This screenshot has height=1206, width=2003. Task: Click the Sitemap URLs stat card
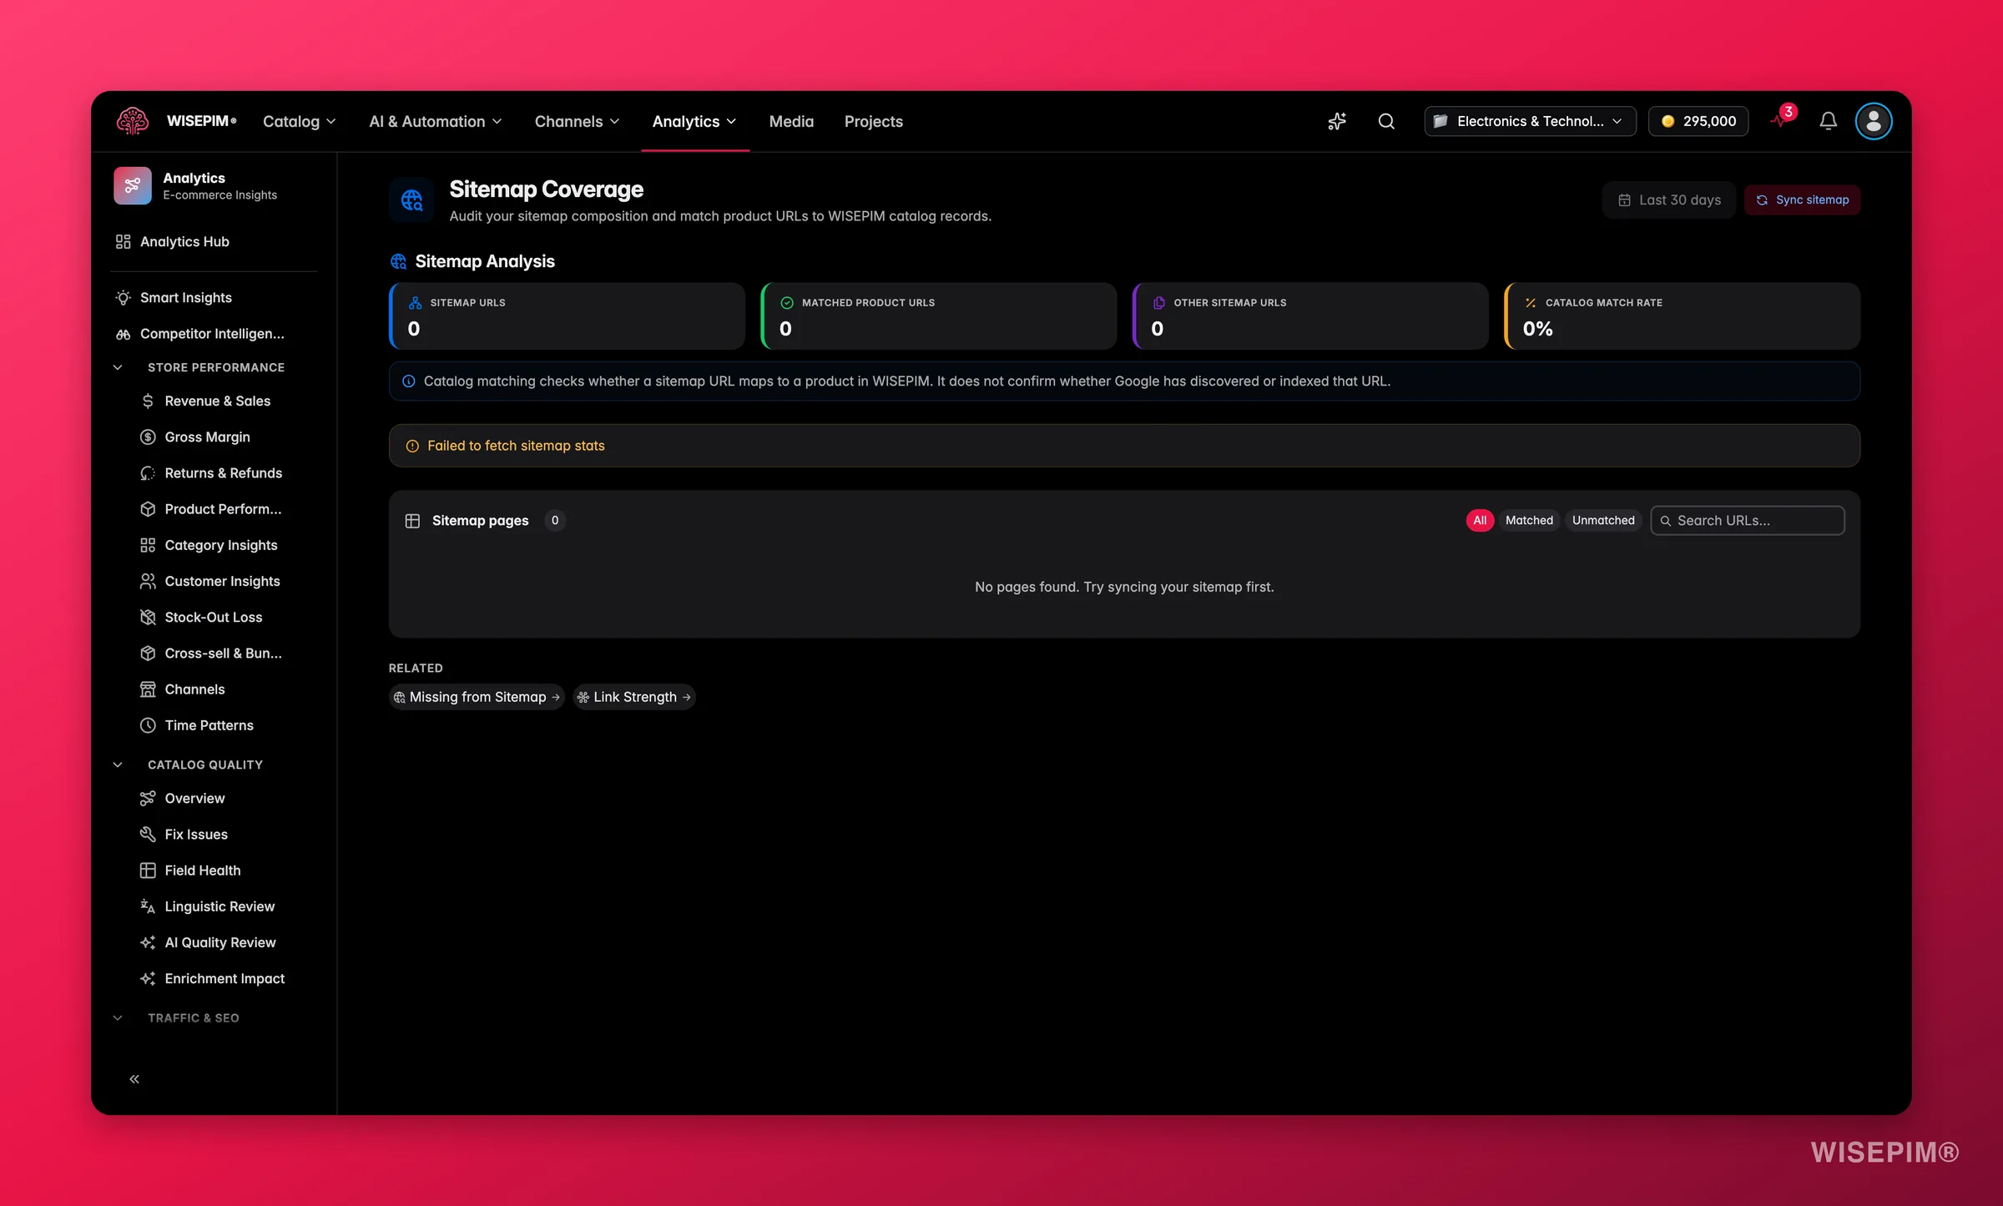pyautogui.click(x=567, y=316)
